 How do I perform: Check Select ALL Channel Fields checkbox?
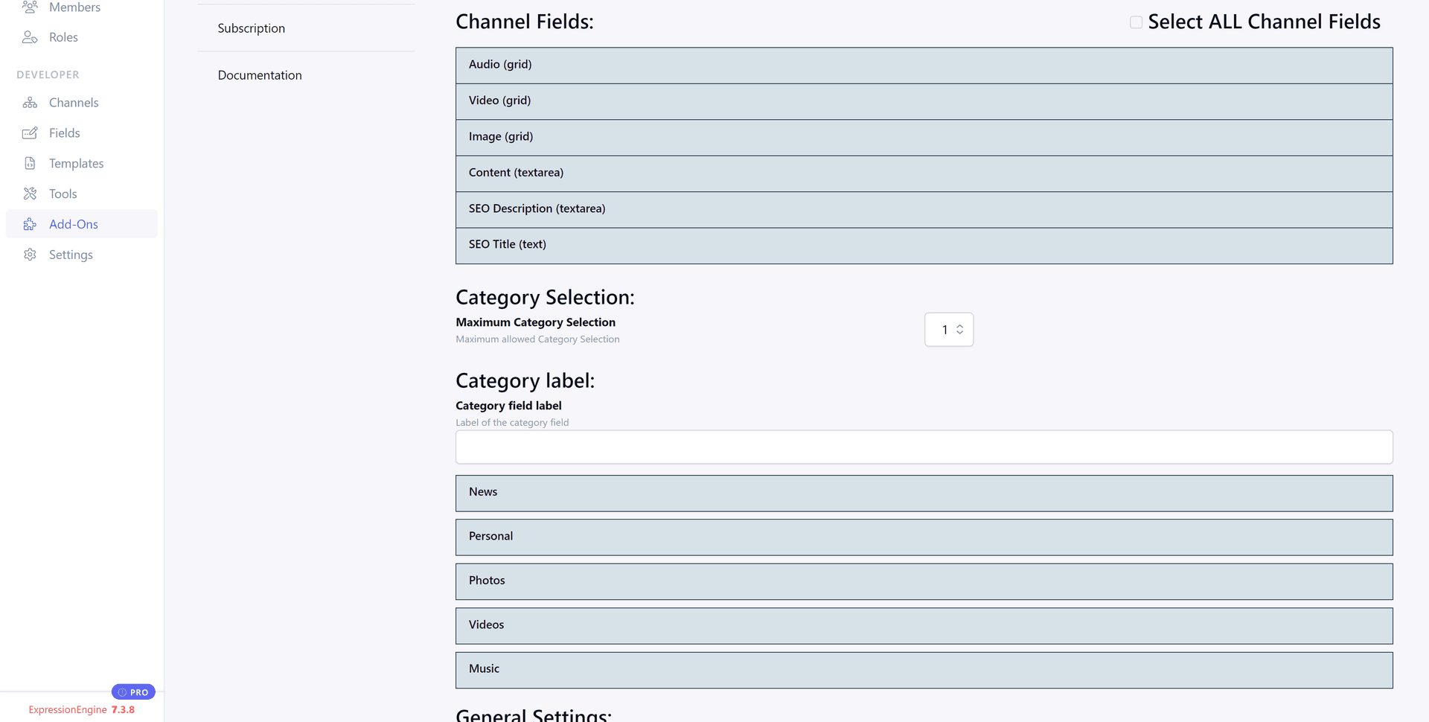click(1136, 22)
